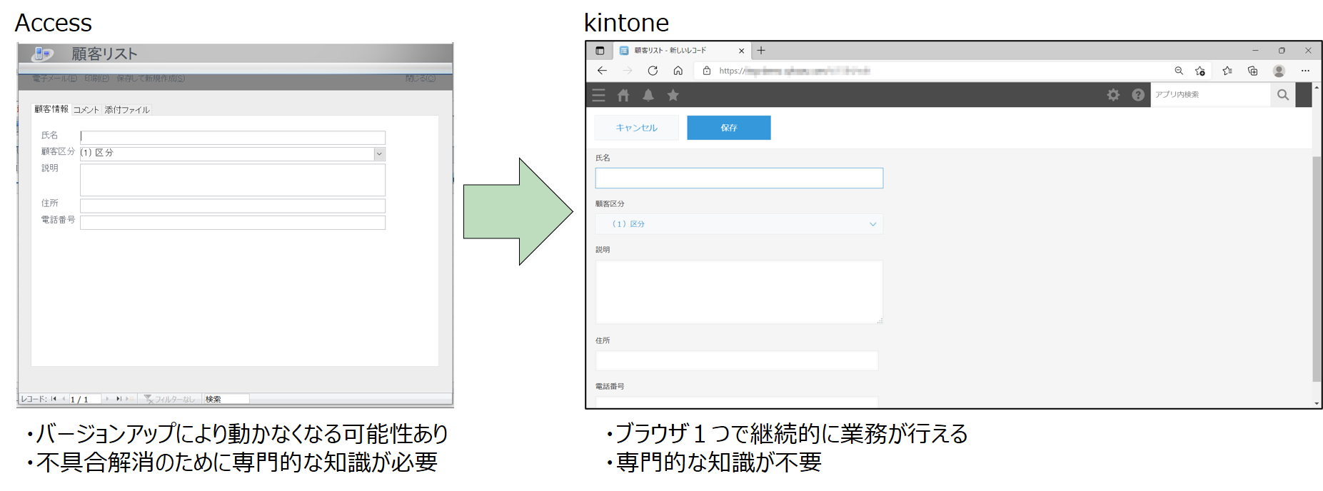Click 電子メール(E) in the Access form

[55, 79]
